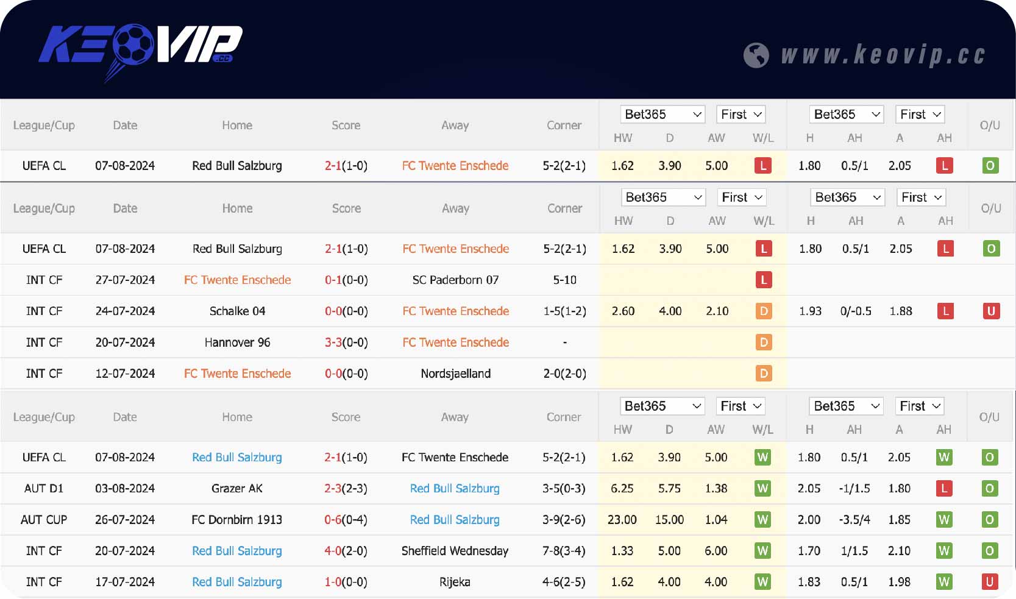Click the Nordsjaelland team name
This screenshot has width=1016, height=599.
456,374
